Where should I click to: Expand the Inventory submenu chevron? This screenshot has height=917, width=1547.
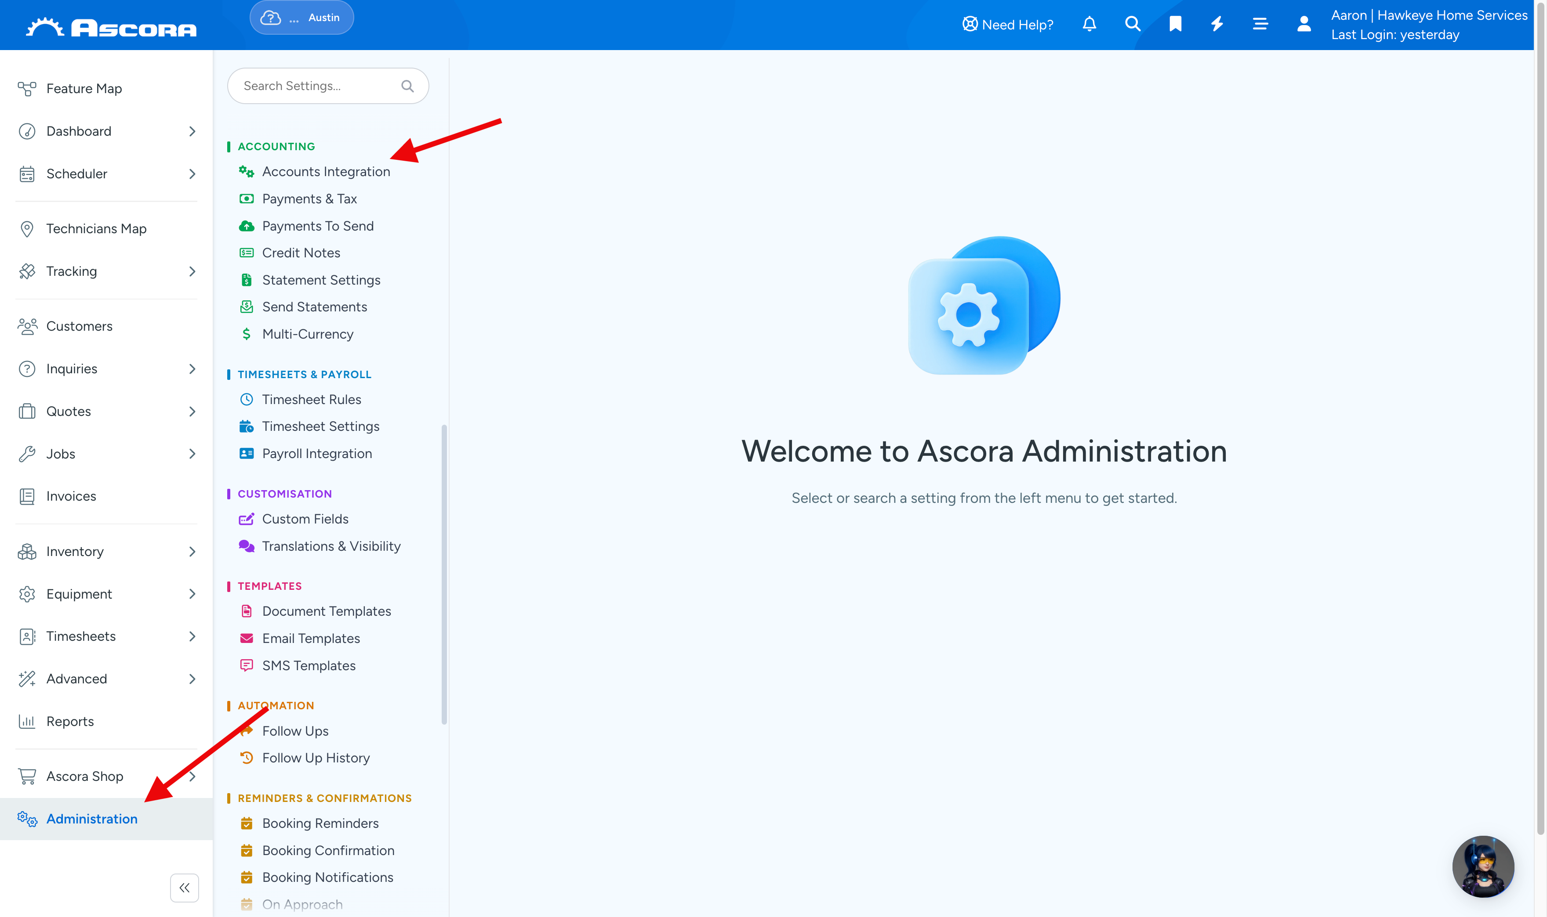pos(192,552)
